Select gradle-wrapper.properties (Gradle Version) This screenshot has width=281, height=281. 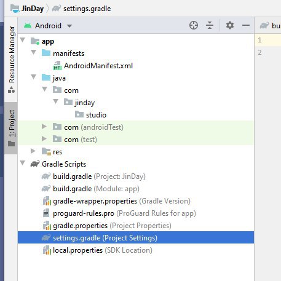coord(122,201)
